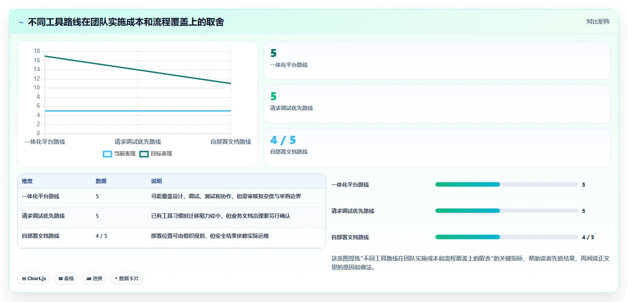Viewport: 628px width, 302px height.
Task: Click the 一体化平台路线 table row cell
Action: pyautogui.click(x=41, y=196)
